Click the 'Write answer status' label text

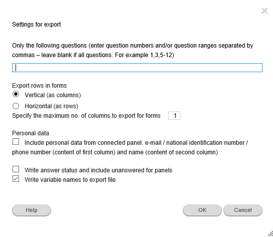point(98,170)
